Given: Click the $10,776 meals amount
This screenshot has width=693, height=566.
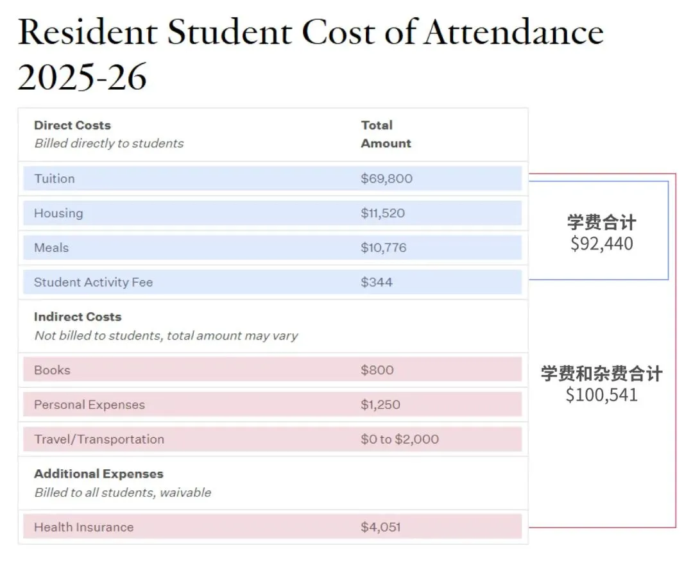Looking at the screenshot, I should tap(383, 248).
